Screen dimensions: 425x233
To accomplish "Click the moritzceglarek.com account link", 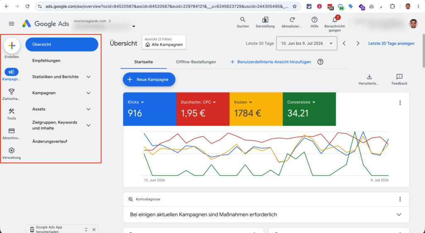I will click(90, 21).
